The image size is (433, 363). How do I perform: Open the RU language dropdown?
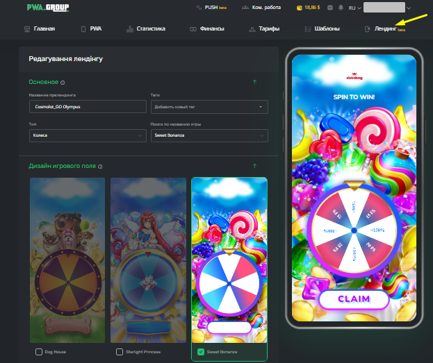click(355, 8)
